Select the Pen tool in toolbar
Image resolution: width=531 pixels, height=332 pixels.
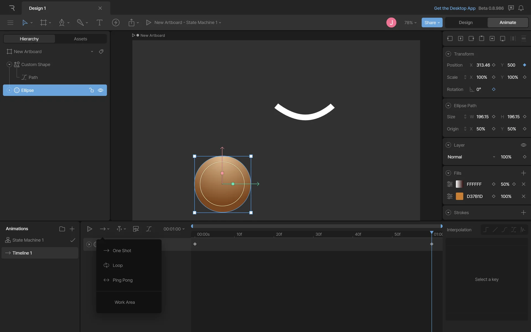(62, 22)
